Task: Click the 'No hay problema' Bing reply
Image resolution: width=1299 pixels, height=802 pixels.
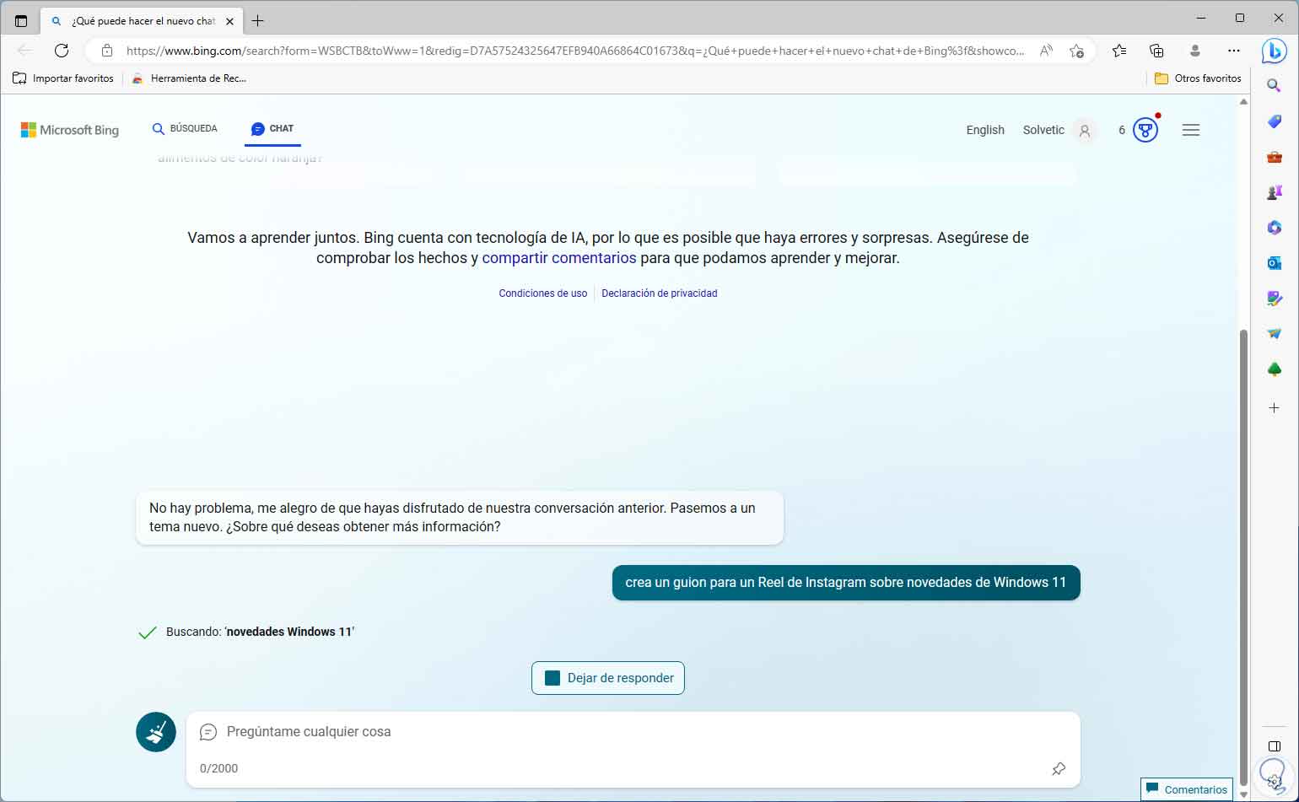Action: 460,518
